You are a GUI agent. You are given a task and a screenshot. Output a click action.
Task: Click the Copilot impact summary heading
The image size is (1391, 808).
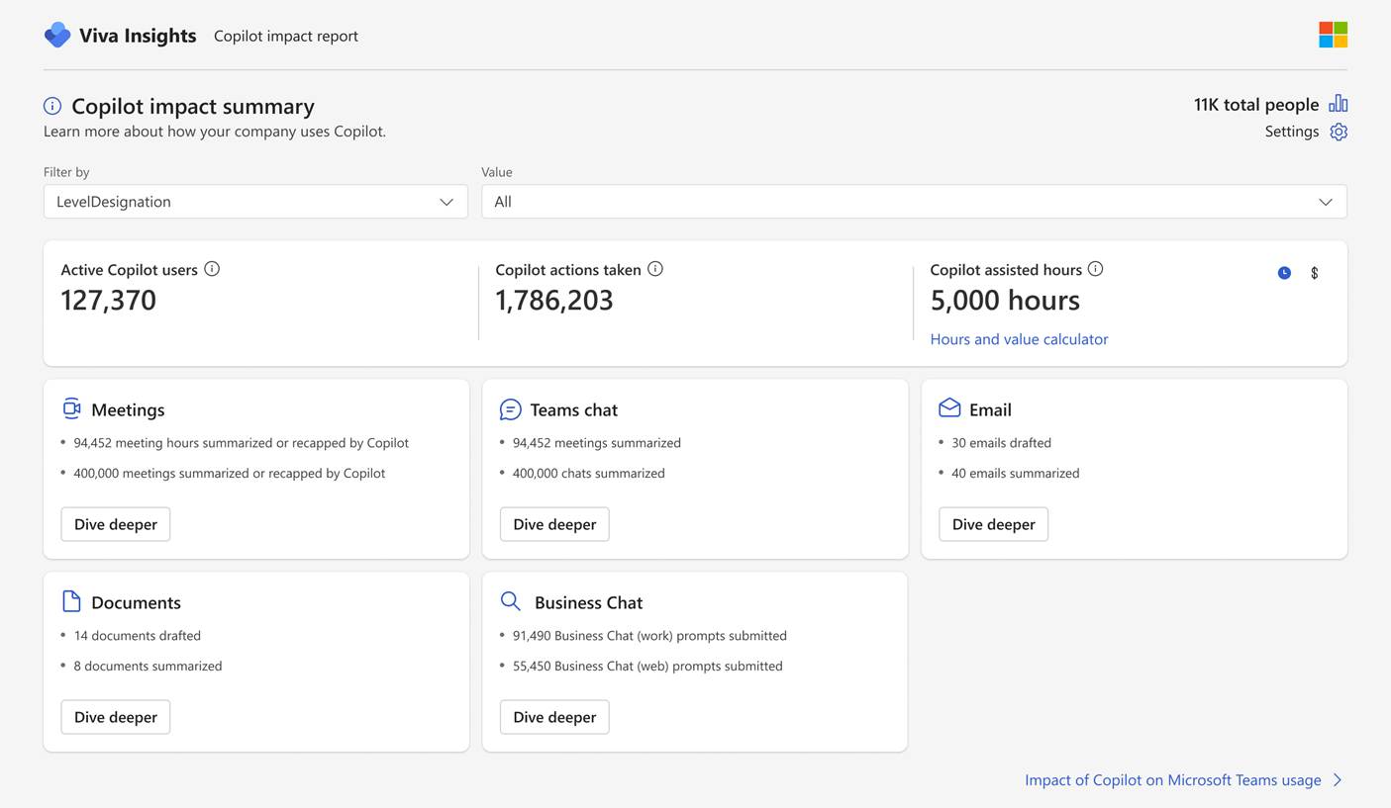coord(193,106)
